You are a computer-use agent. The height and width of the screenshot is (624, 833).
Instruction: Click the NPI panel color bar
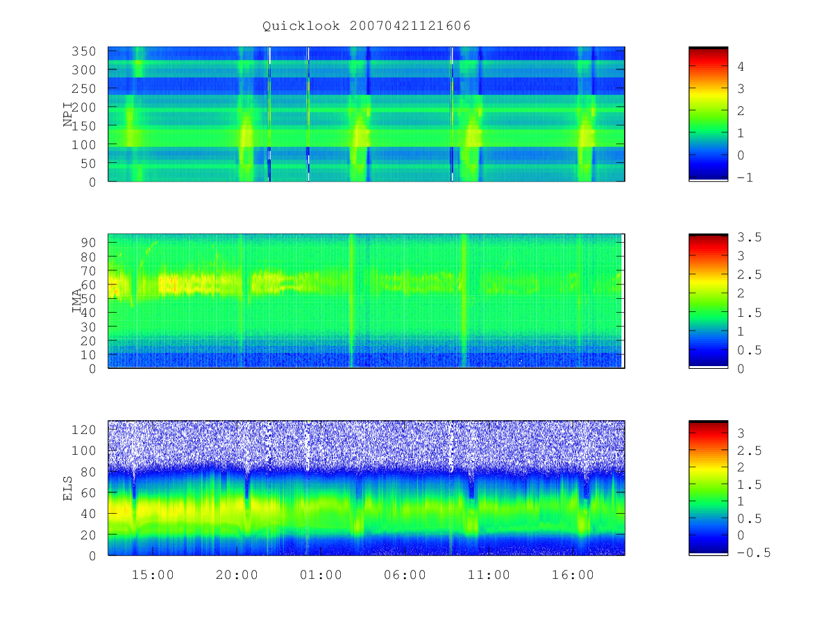pos(708,114)
